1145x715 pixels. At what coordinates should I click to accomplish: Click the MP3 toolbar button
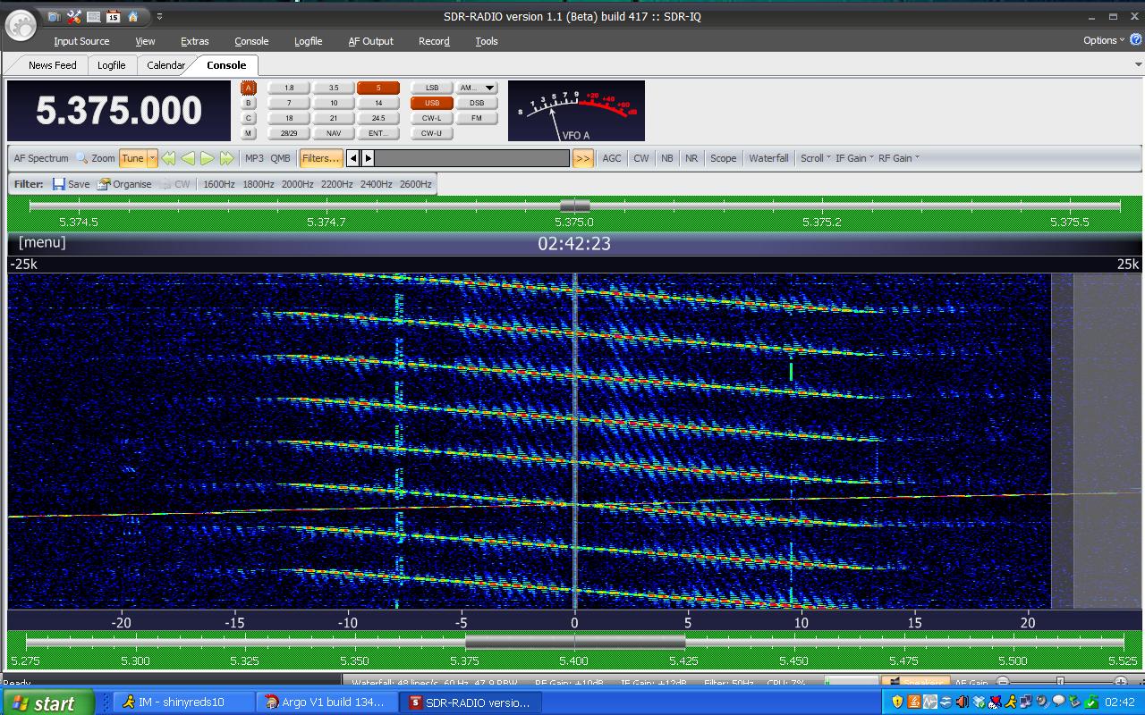point(255,158)
